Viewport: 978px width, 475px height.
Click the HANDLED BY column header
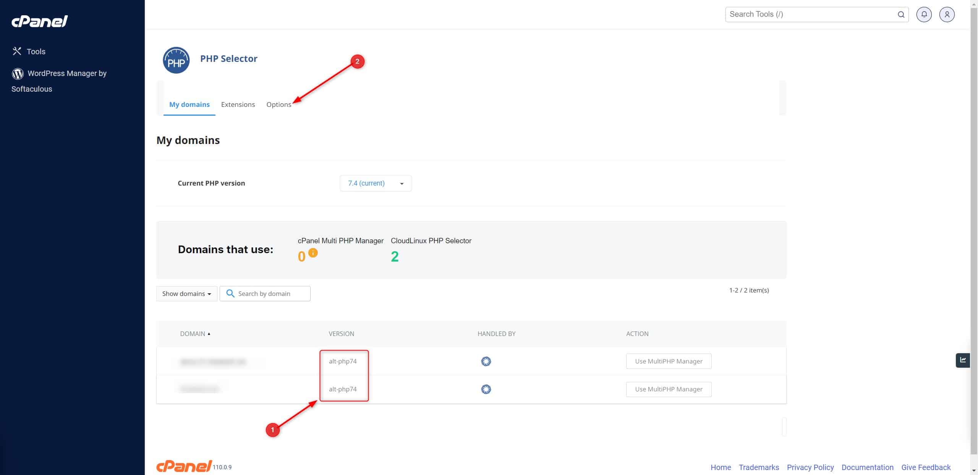(x=497, y=334)
